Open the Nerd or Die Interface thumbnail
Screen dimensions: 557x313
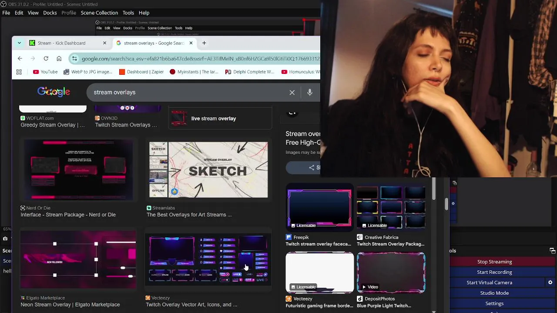point(78,170)
